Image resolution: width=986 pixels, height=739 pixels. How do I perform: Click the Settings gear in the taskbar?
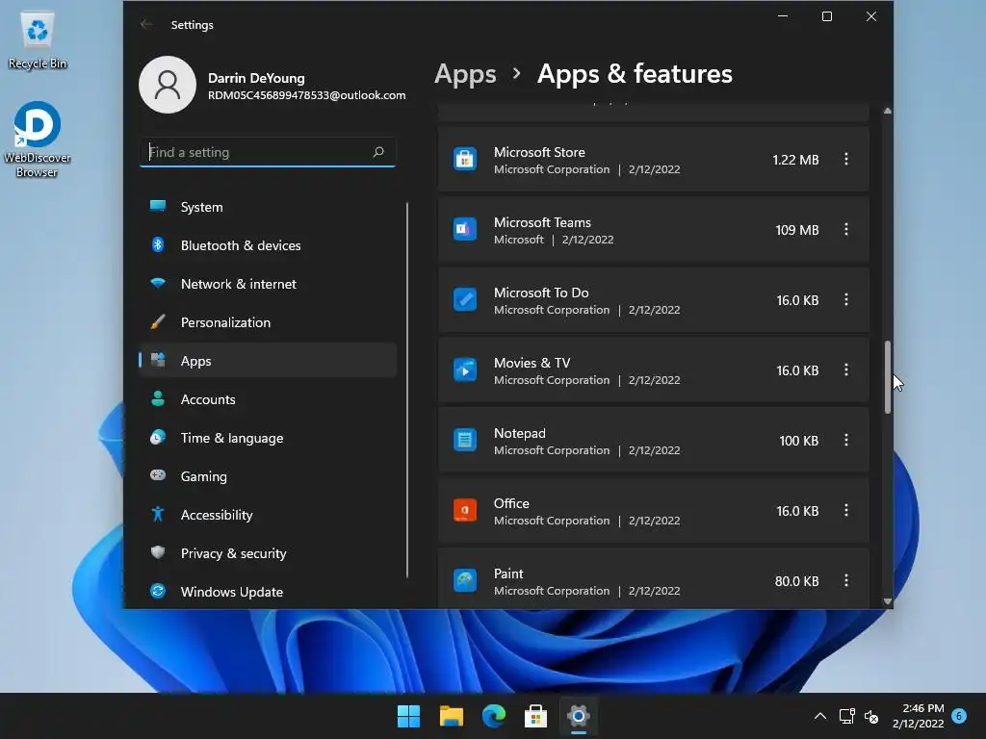(579, 716)
